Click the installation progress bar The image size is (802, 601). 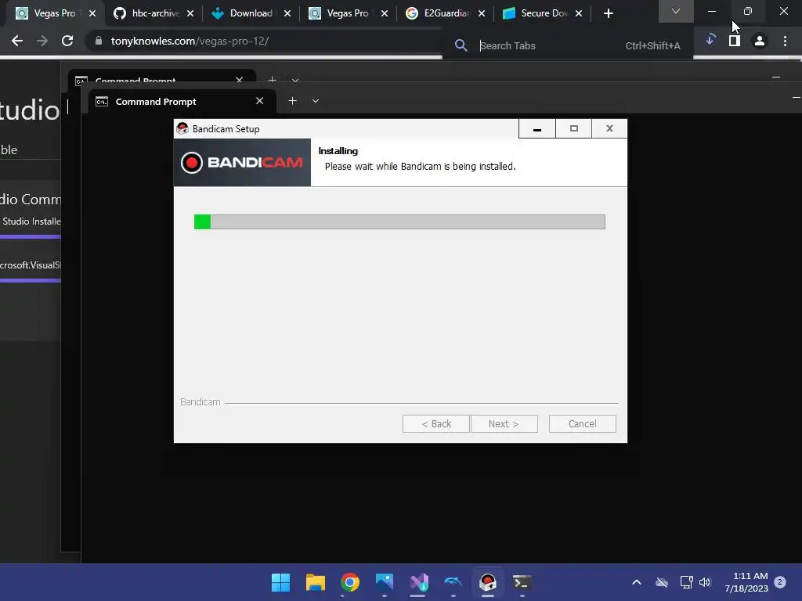point(399,221)
